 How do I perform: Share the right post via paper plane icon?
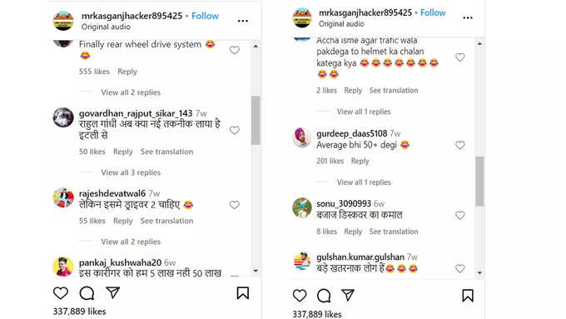coord(348,295)
